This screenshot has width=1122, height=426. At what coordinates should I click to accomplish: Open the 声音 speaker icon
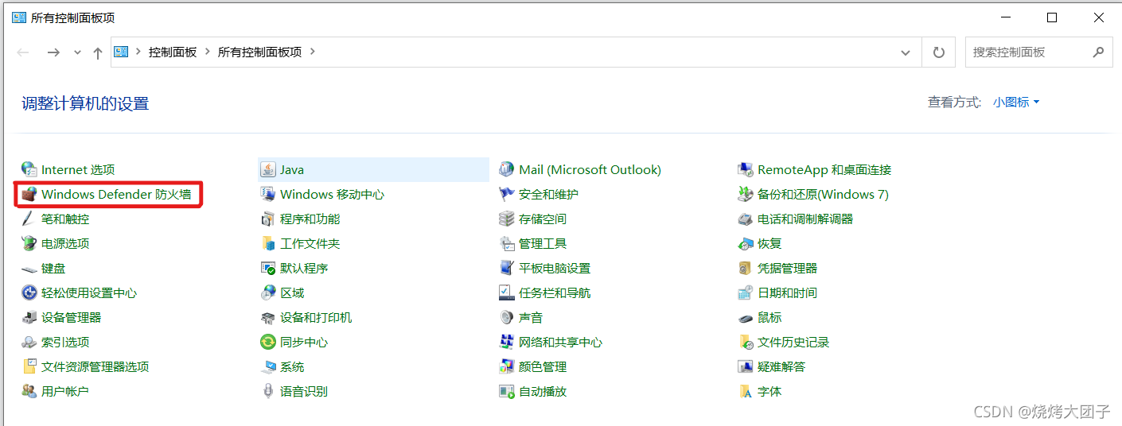pyautogui.click(x=507, y=318)
